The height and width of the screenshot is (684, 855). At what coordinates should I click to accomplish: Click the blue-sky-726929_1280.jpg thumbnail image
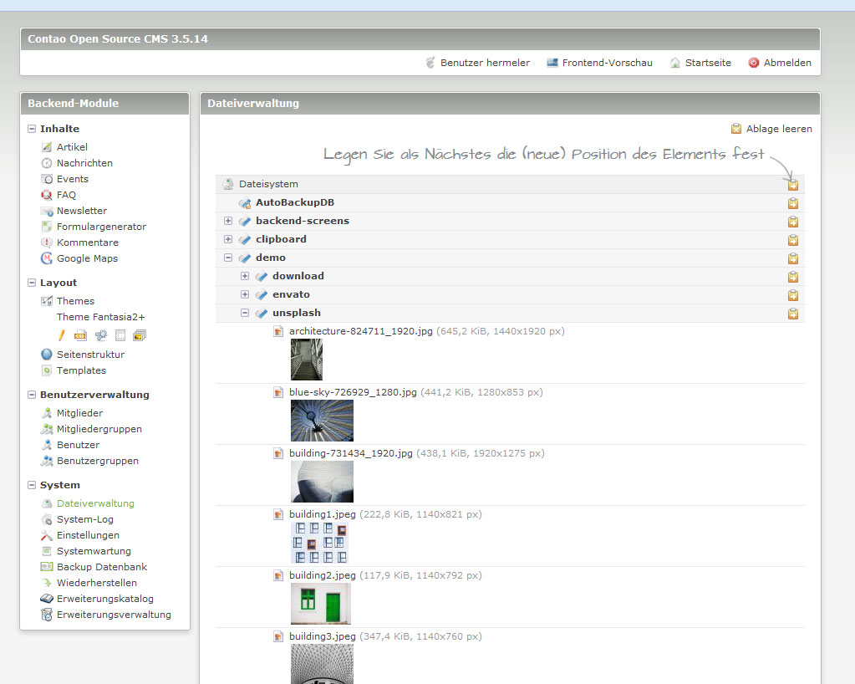click(x=322, y=421)
